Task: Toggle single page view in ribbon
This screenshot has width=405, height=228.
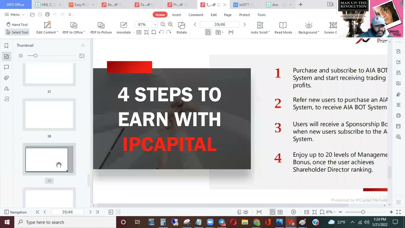Action: tap(208, 32)
